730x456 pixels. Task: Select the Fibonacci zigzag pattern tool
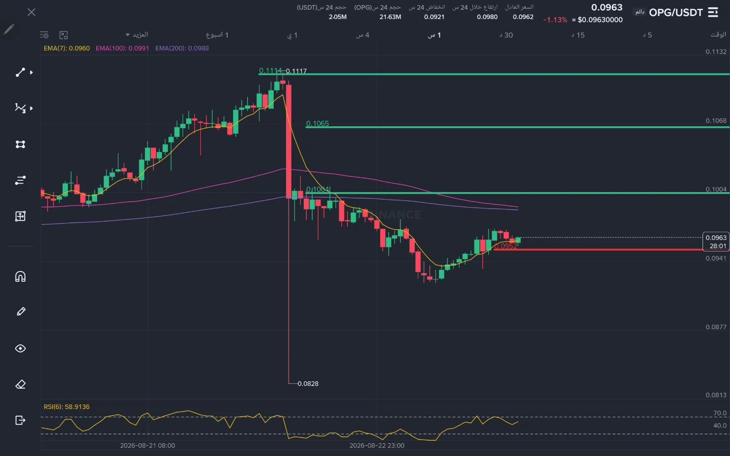20,108
